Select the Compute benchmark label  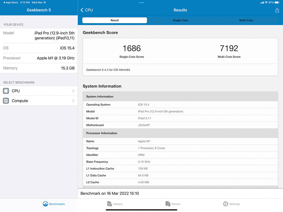point(20,101)
